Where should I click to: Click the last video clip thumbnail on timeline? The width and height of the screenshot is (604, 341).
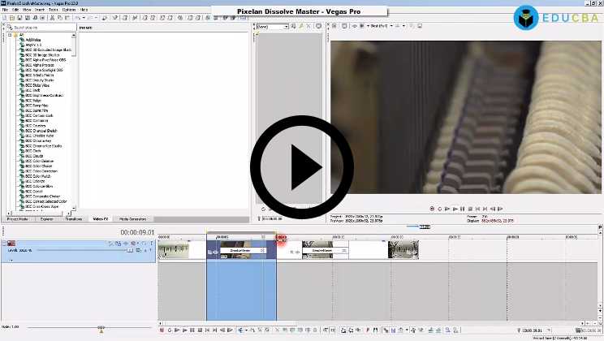[403, 250]
